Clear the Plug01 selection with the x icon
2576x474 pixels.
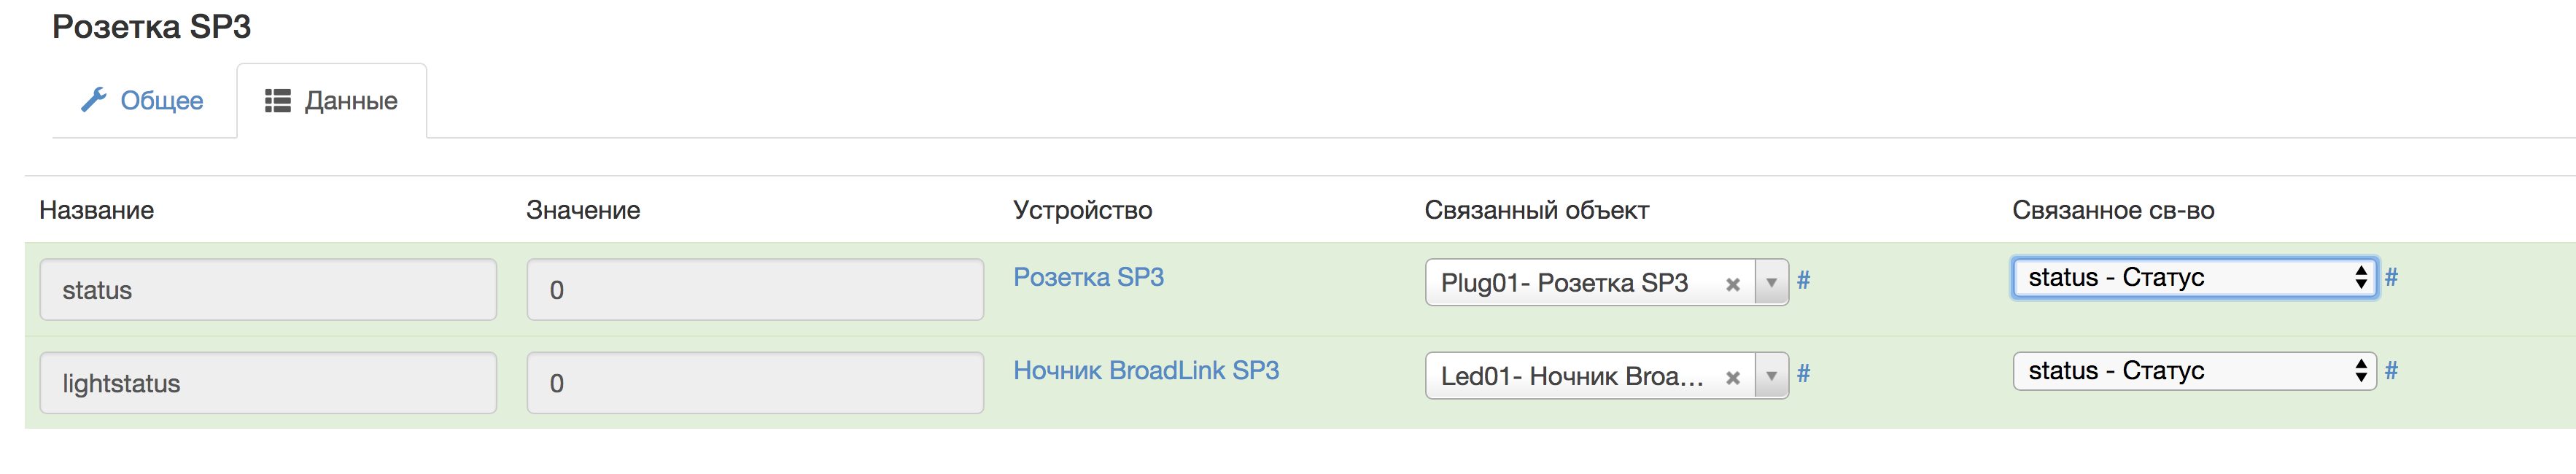tap(1737, 283)
